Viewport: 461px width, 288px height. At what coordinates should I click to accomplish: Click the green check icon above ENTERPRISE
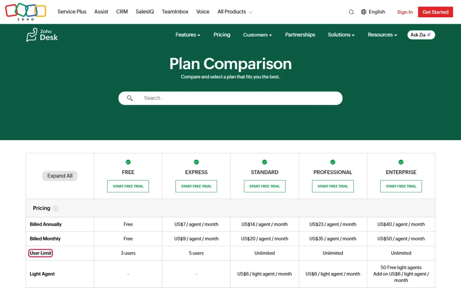[401, 162]
